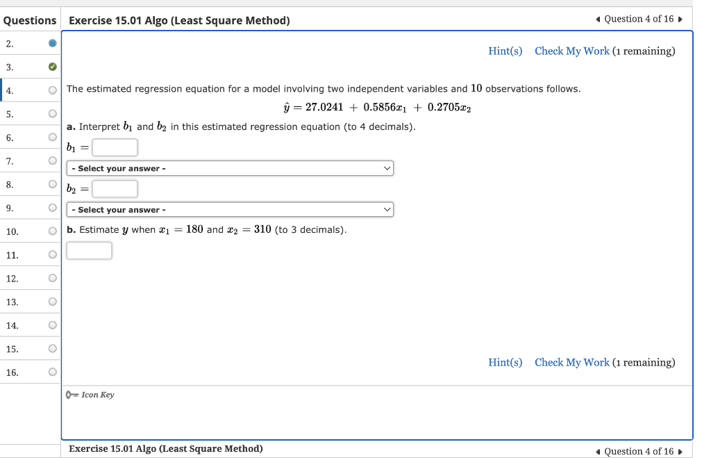Select the radio circle next to question 5
Screen dimensions: 711x458
[x=52, y=113]
